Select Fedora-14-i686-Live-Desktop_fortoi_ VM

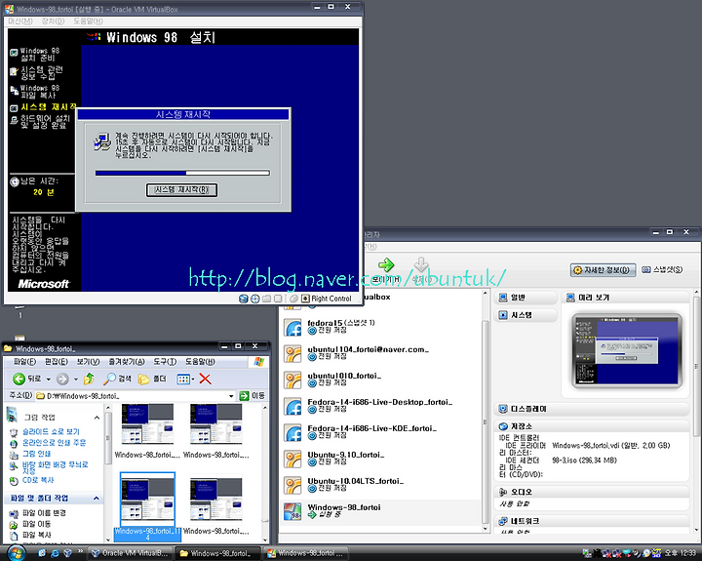[x=380, y=406]
